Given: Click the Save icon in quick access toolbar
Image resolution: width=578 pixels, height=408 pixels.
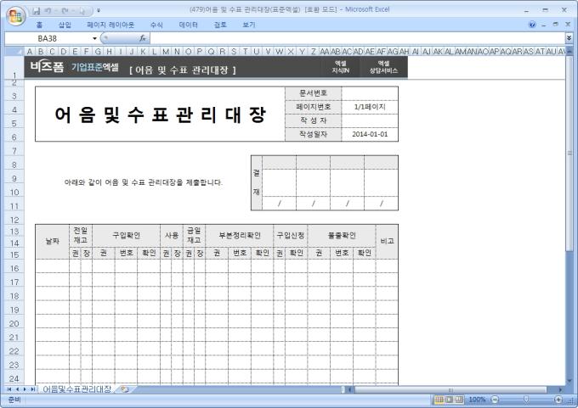Looking at the screenshot, I should click(x=36, y=11).
